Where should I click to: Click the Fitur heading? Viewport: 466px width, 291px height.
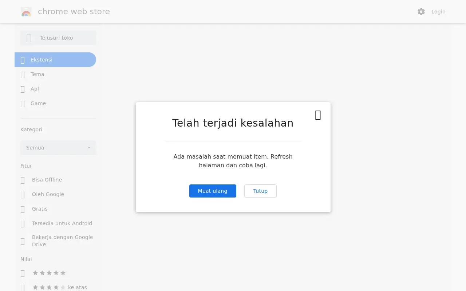(26, 166)
